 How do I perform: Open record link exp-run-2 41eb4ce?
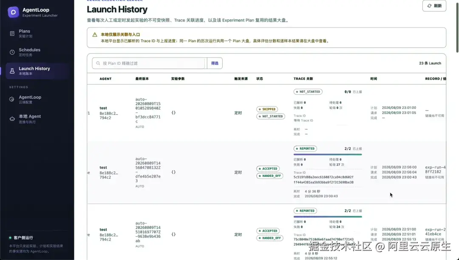pos(435,231)
